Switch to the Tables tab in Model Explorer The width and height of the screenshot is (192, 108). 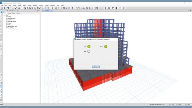(14, 13)
